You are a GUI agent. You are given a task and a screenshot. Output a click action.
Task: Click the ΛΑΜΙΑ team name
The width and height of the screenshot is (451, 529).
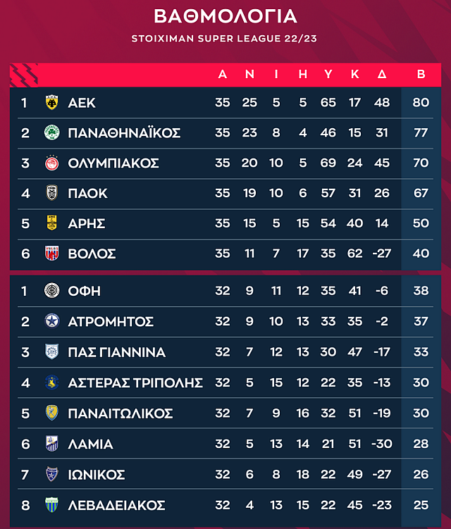click(x=90, y=444)
